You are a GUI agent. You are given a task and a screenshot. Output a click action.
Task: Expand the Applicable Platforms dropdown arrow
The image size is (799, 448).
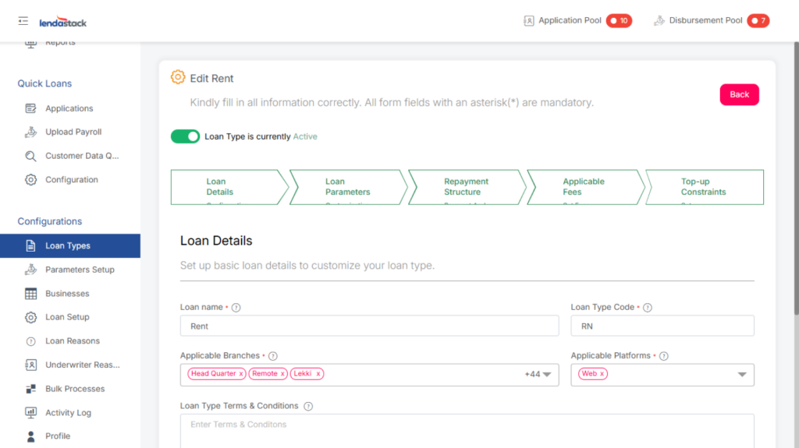point(742,375)
